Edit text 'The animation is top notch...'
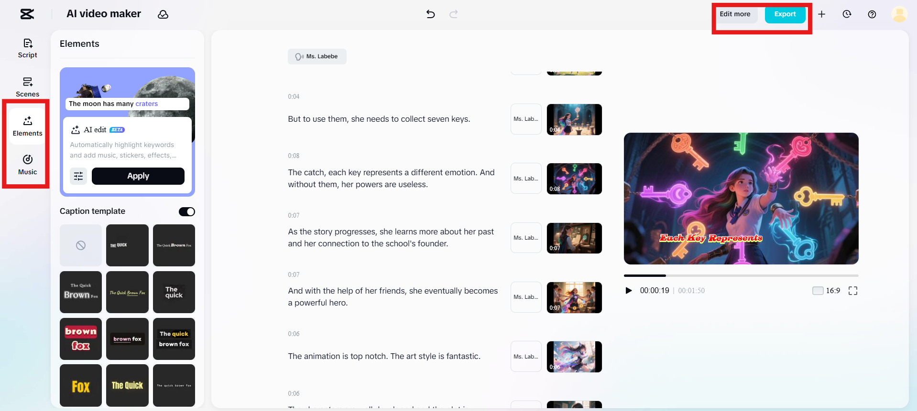Image resolution: width=917 pixels, height=411 pixels. [384, 357]
